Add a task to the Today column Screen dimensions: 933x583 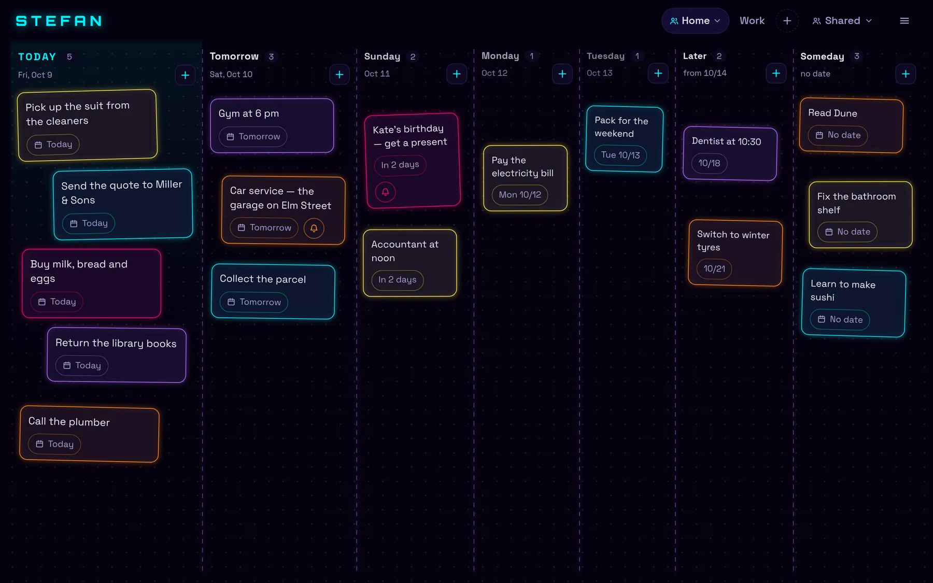tap(185, 75)
